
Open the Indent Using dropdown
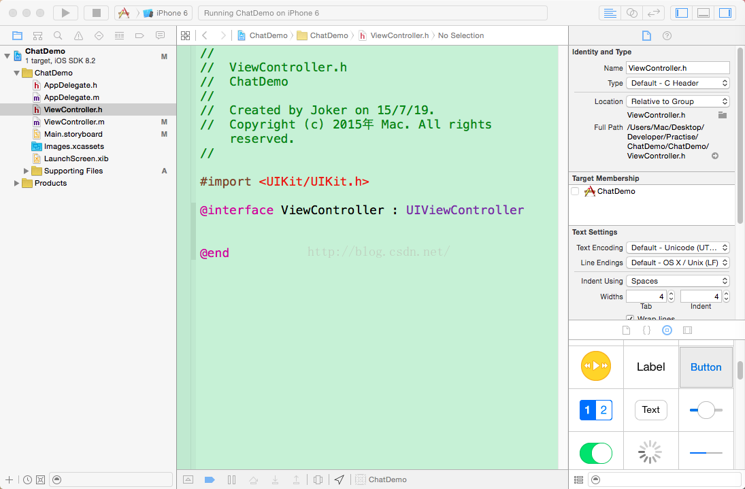pyautogui.click(x=678, y=281)
